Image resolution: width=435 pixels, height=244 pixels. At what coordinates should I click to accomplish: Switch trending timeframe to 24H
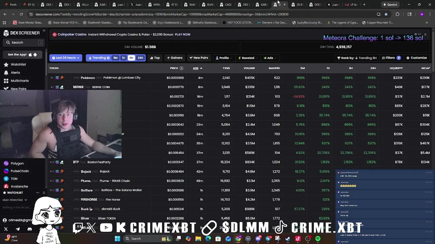click(140, 58)
